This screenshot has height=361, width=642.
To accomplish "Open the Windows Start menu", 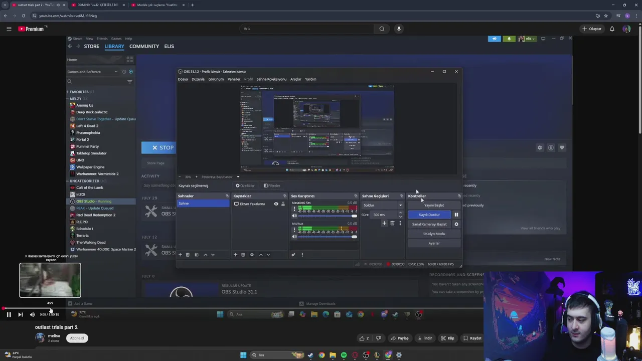I will pyautogui.click(x=243, y=355).
